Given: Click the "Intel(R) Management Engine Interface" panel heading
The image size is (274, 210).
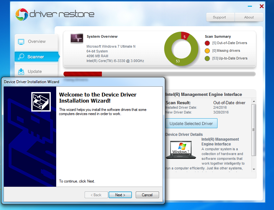Looking at the screenshot, I should pyautogui.click(x=203, y=94).
